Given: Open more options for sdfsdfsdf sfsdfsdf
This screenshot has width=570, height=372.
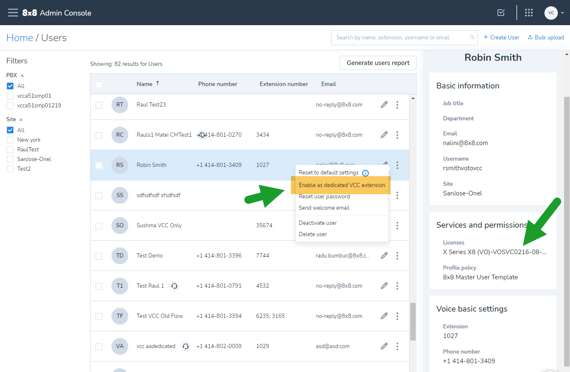Looking at the screenshot, I should click(397, 195).
